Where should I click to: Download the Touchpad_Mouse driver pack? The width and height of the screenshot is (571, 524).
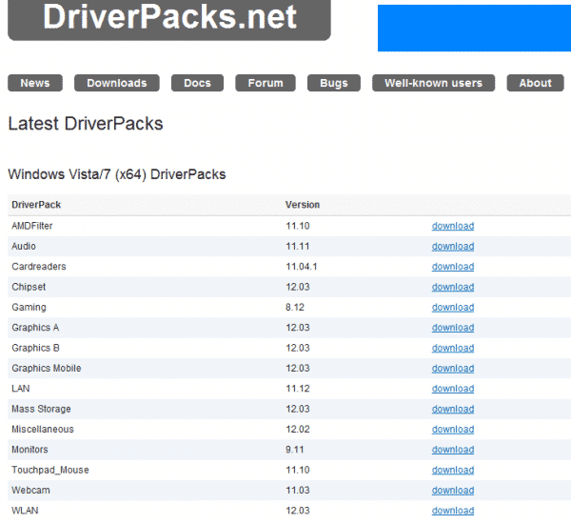(x=452, y=470)
